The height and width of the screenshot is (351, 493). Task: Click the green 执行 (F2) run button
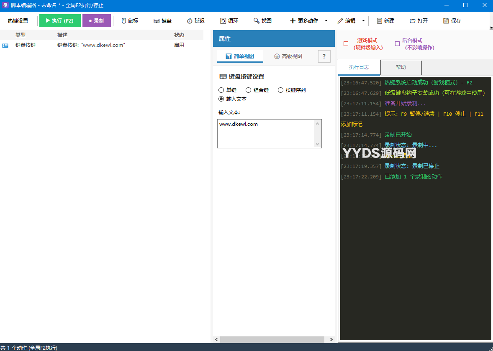[x=60, y=21]
